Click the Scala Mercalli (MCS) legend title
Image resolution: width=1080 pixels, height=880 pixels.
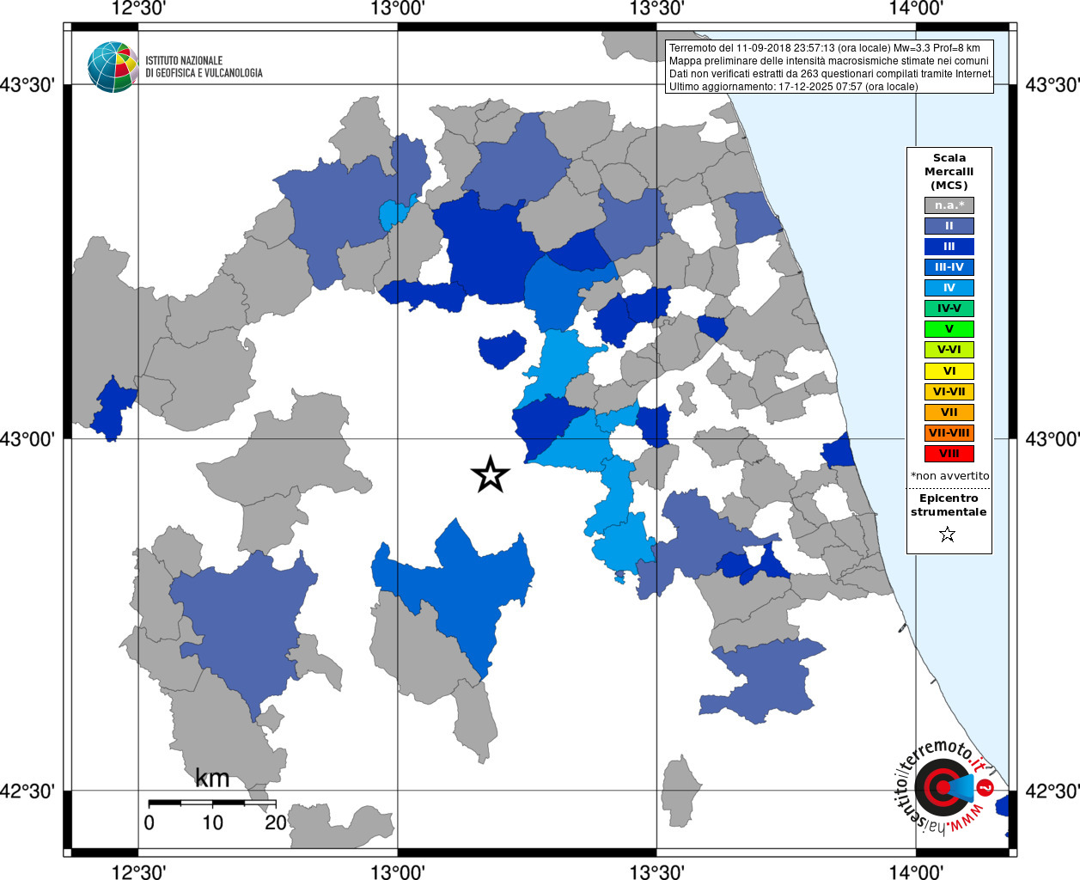[x=949, y=172]
